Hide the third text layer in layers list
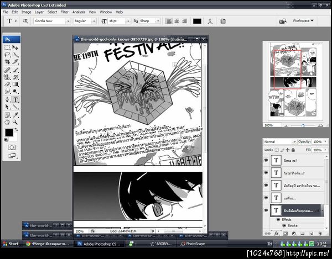Screen dimensions: 332x259 (x=266, y=185)
